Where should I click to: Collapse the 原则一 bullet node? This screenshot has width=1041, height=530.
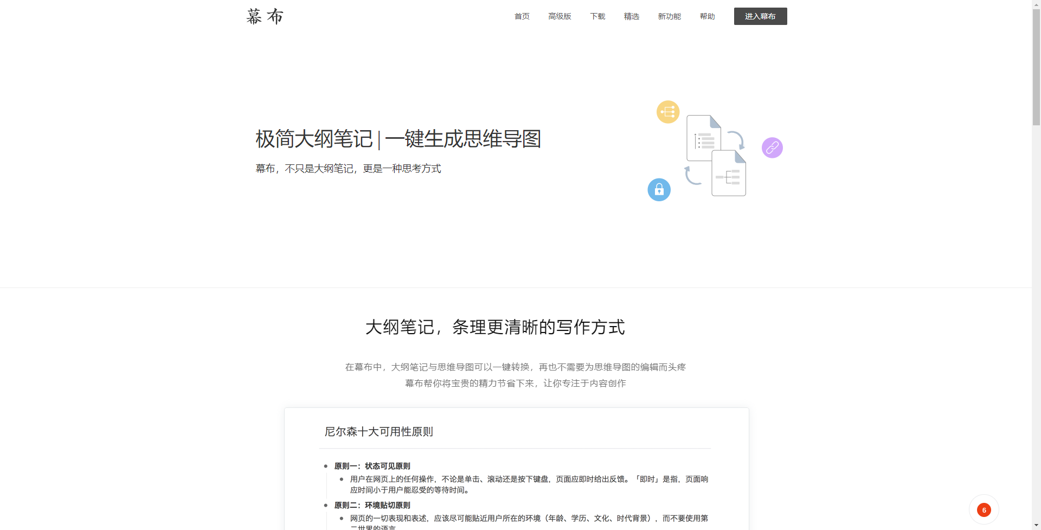tap(326, 466)
